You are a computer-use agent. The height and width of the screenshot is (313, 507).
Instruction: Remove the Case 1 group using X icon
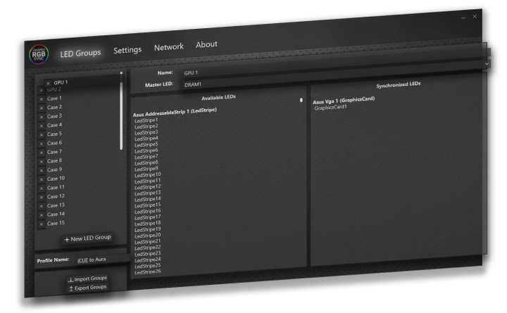pos(42,98)
